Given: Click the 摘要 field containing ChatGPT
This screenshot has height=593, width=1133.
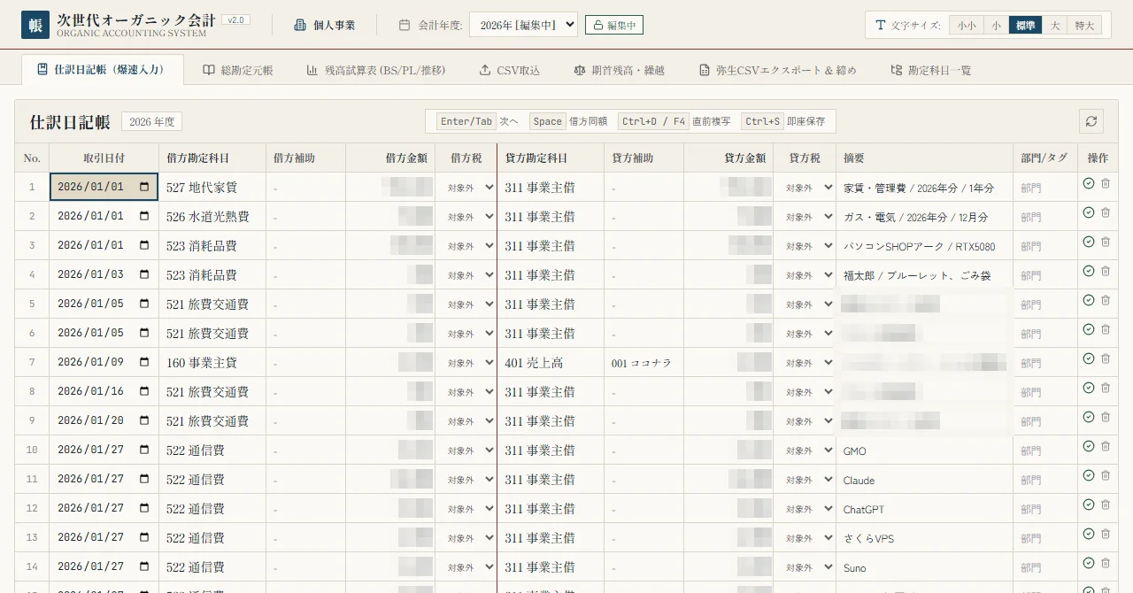Looking at the screenshot, I should pos(923,509).
